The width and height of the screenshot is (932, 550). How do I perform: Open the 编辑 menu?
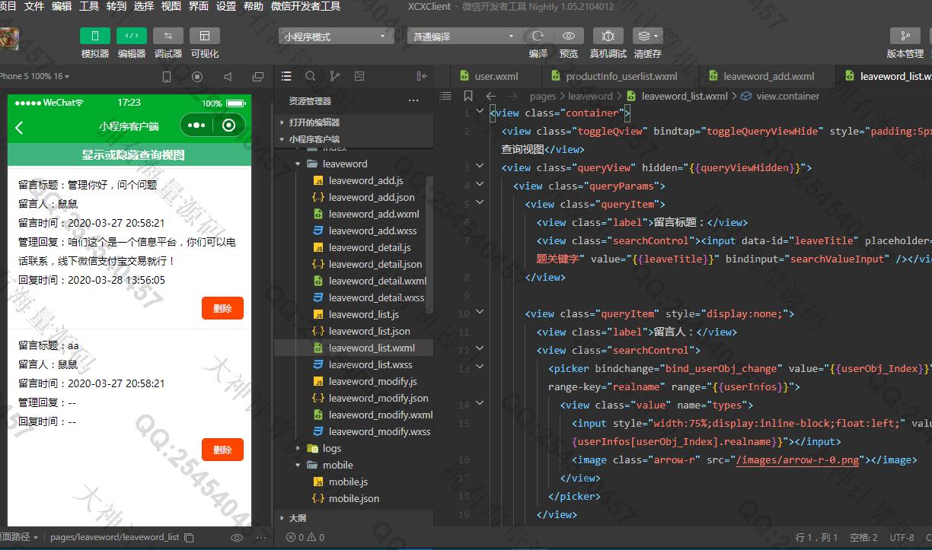pyautogui.click(x=62, y=6)
